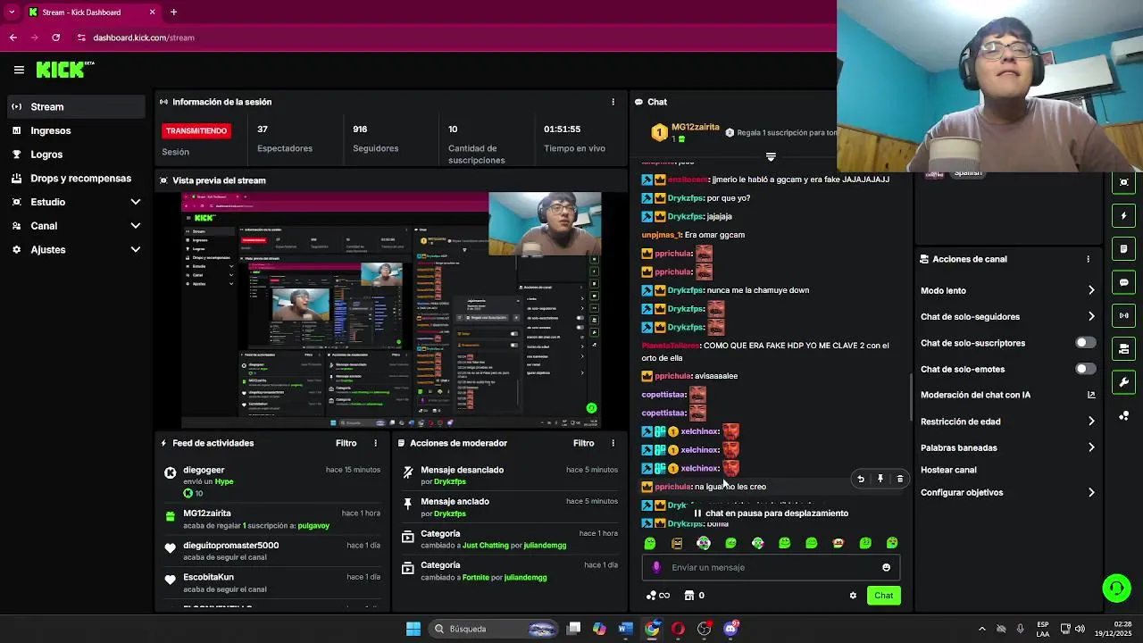Open Windows Start menu

(413, 629)
